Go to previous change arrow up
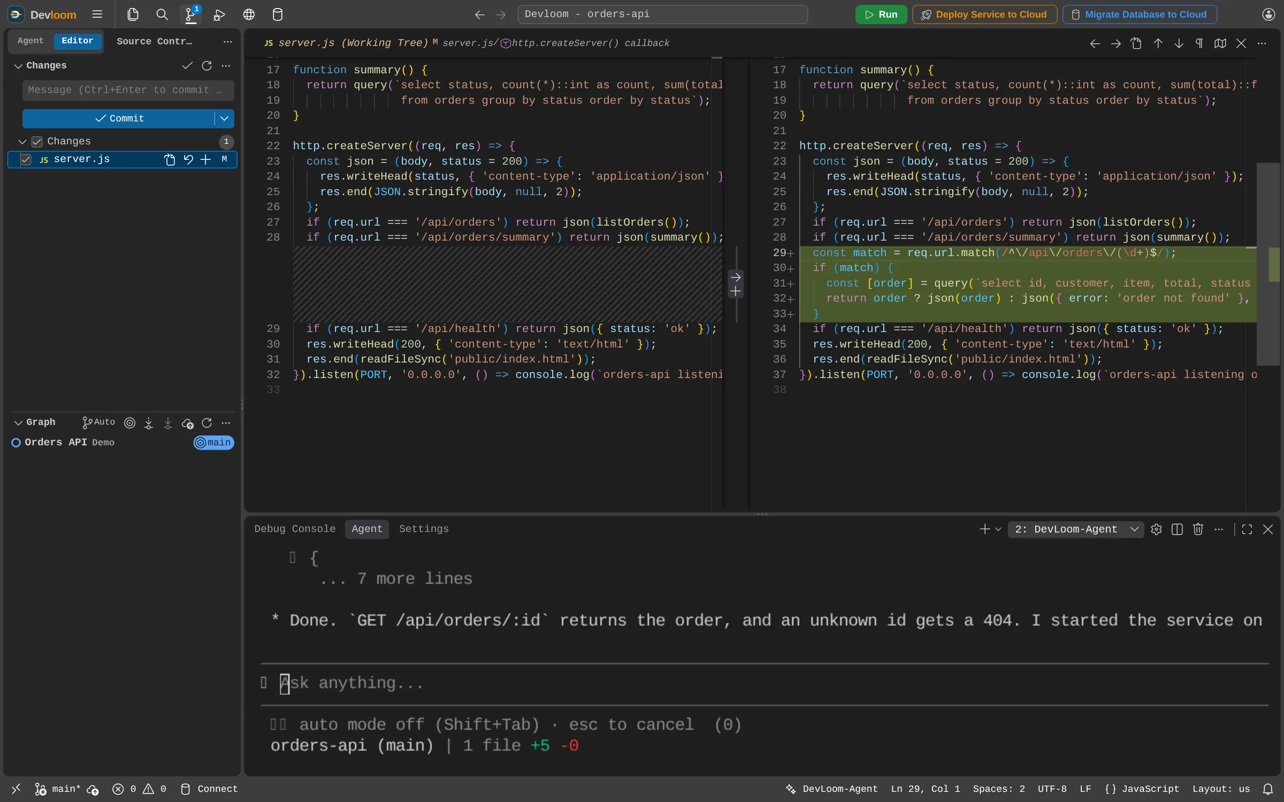 pyautogui.click(x=1158, y=43)
